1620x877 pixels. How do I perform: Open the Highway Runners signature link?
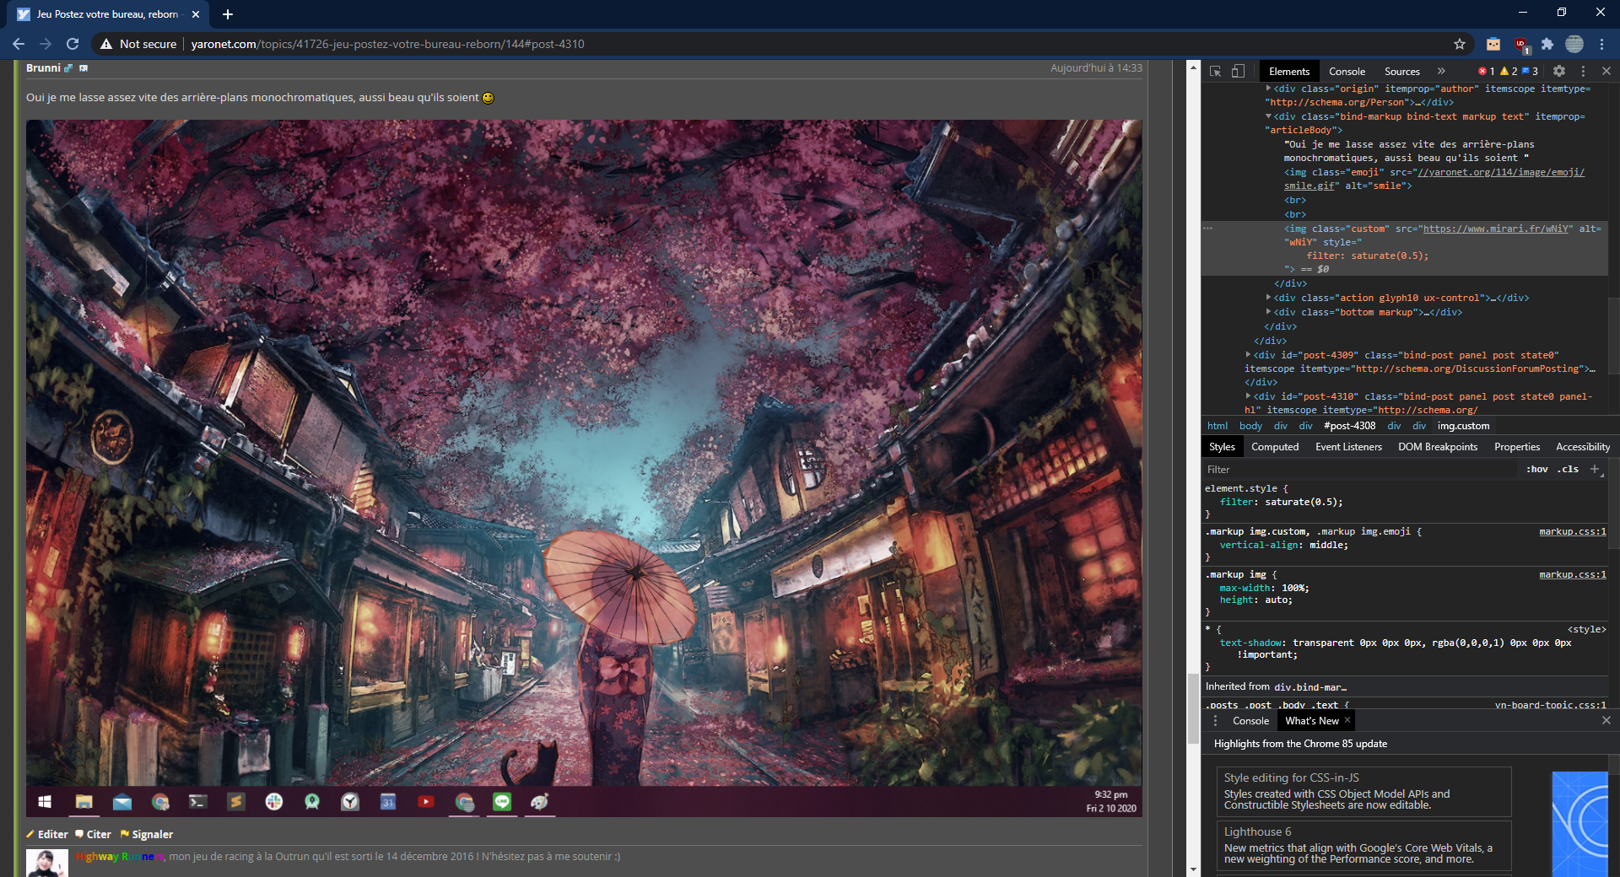click(x=120, y=857)
